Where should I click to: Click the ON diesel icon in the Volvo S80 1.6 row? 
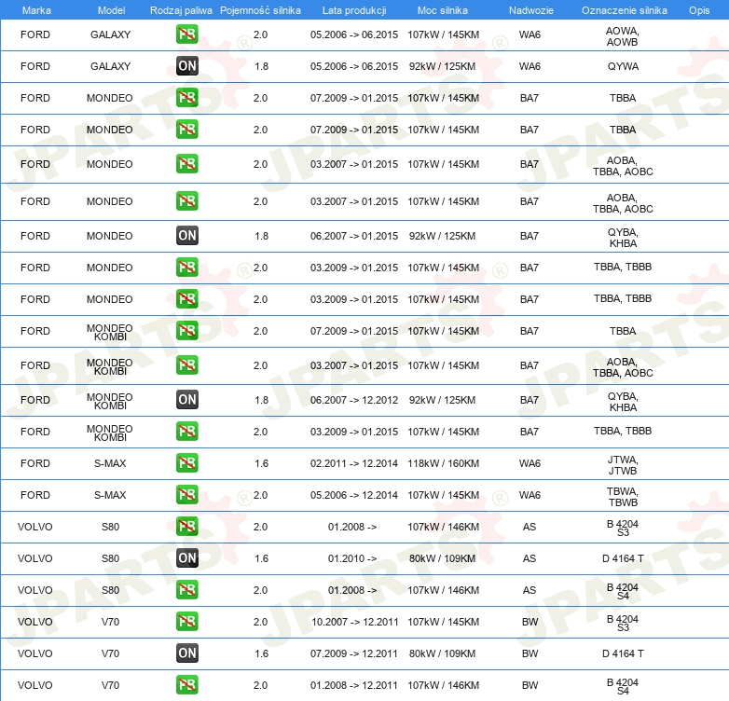(186, 558)
